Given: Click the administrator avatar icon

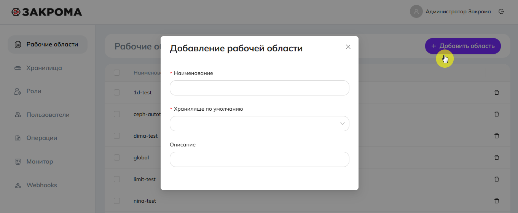Looking at the screenshot, I should point(416,12).
